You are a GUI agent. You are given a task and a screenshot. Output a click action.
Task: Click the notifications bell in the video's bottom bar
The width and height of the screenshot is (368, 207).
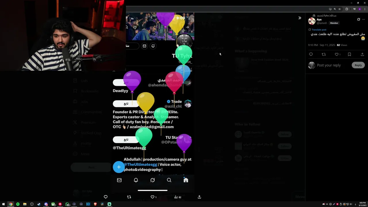[136, 180]
